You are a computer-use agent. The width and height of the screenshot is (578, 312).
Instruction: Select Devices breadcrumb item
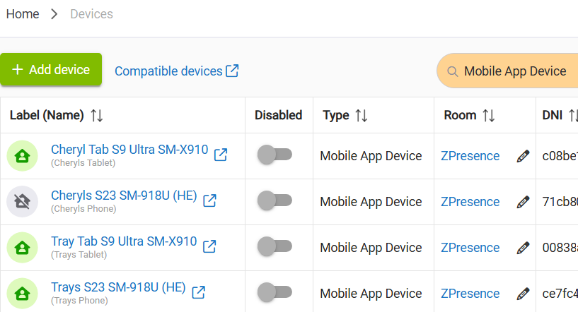pyautogui.click(x=91, y=14)
